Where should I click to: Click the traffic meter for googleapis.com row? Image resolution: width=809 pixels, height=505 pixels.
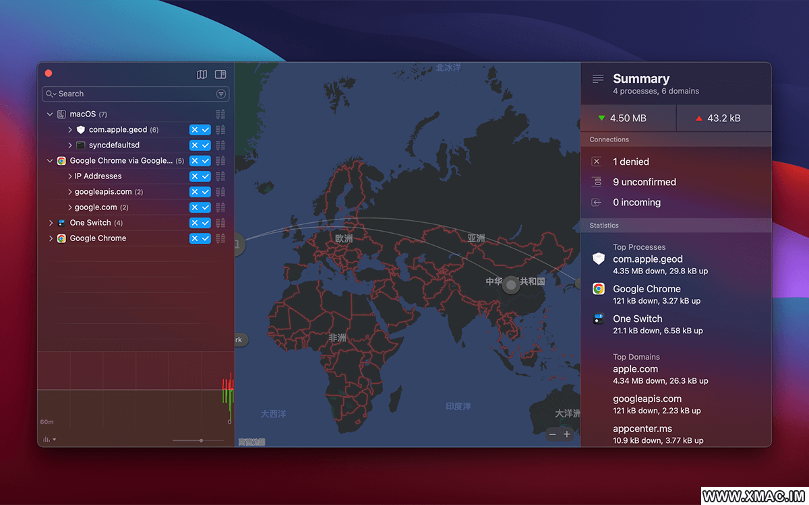point(220,192)
